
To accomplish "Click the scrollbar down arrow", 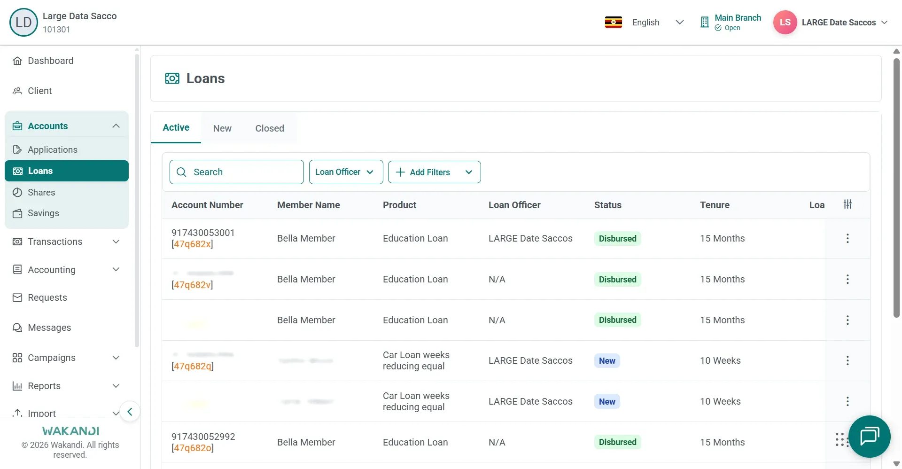I will (896, 464).
